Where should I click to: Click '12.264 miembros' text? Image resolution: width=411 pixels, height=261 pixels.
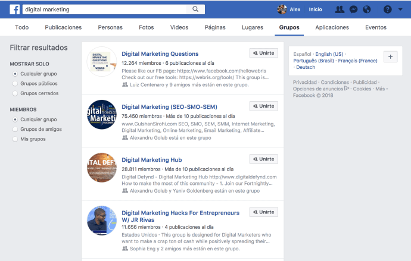(x=141, y=63)
